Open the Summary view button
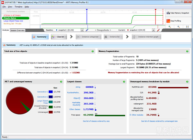 click(40, 37)
